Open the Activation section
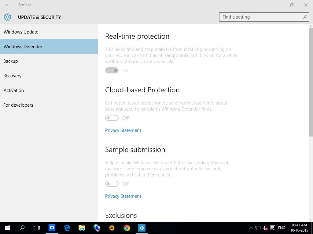 click(49, 90)
